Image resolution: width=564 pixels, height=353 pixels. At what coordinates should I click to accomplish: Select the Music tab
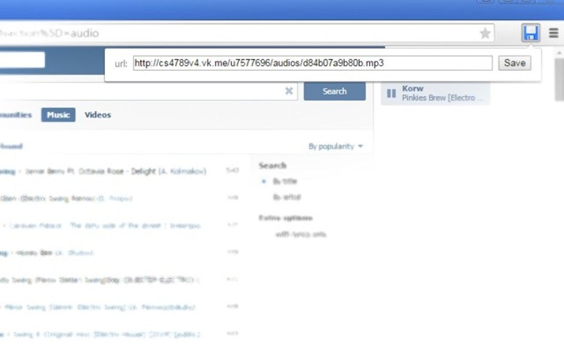click(58, 115)
